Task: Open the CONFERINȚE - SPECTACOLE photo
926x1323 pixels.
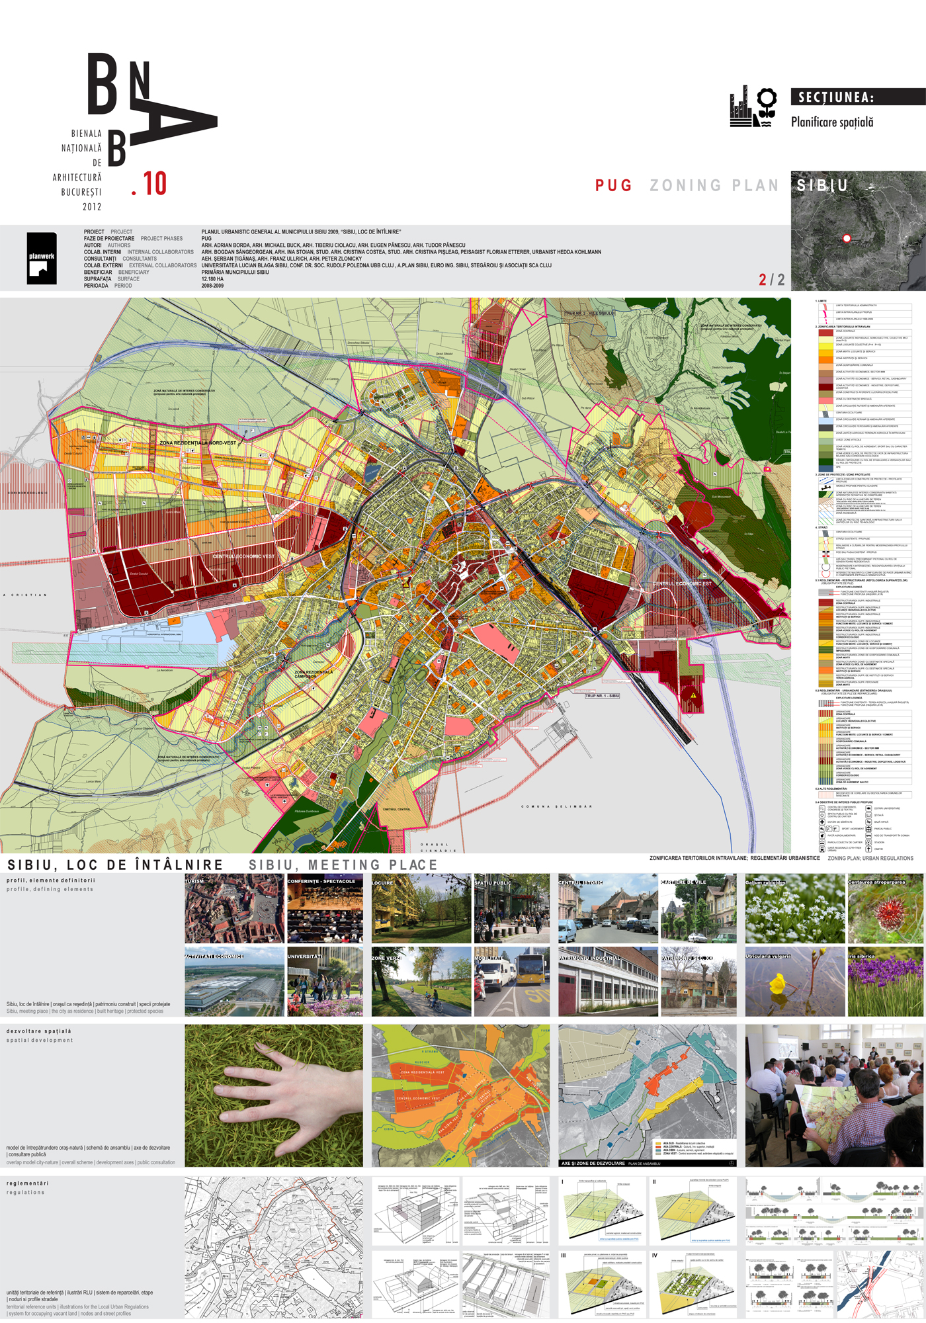Action: click(x=325, y=908)
